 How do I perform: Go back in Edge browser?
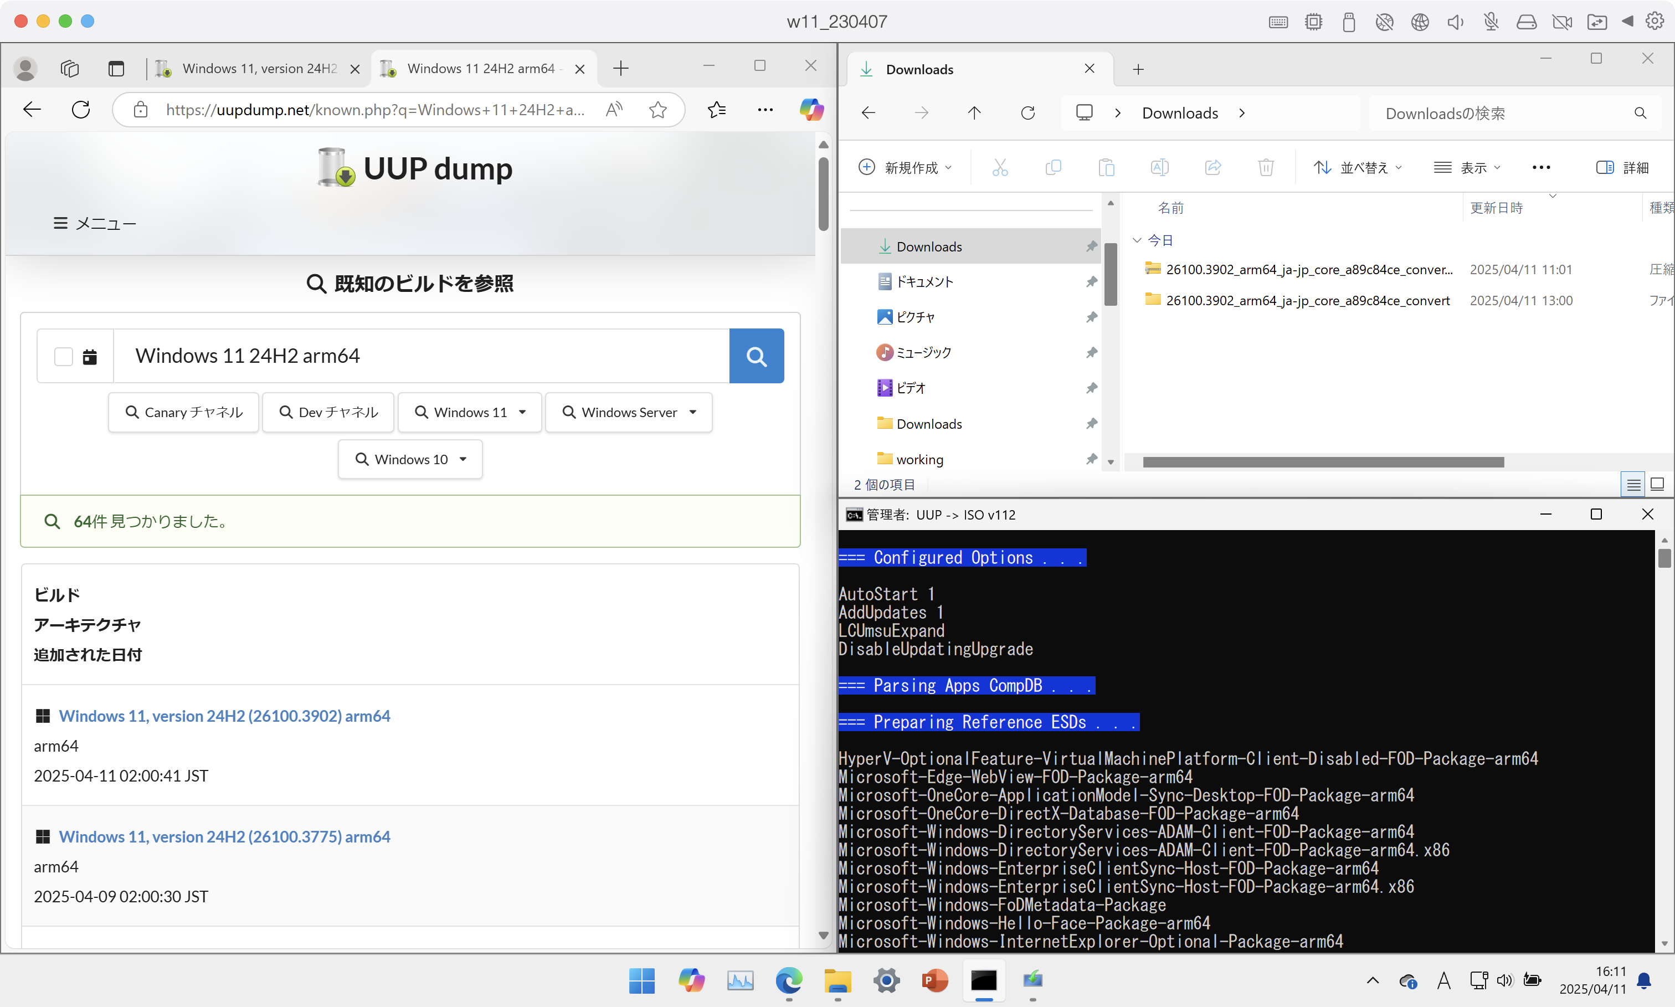point(32,109)
